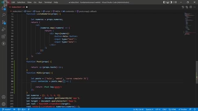Expand the script breadcrumb segment
Viewport: 198px width, 111px height.
pyautogui.click(x=48, y=11)
